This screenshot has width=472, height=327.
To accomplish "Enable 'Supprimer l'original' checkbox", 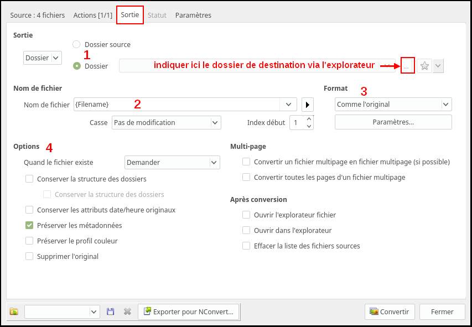I will click(29, 256).
